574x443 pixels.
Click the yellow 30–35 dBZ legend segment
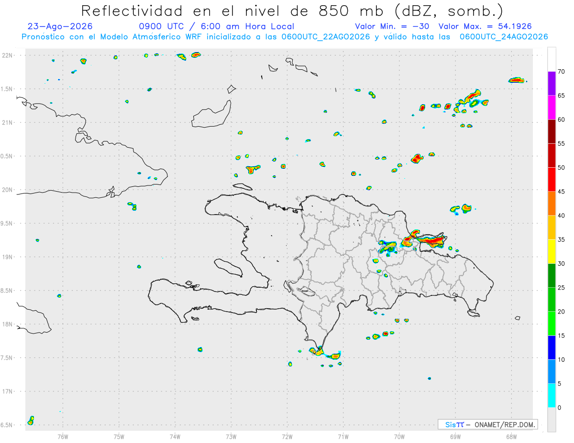[552, 251]
